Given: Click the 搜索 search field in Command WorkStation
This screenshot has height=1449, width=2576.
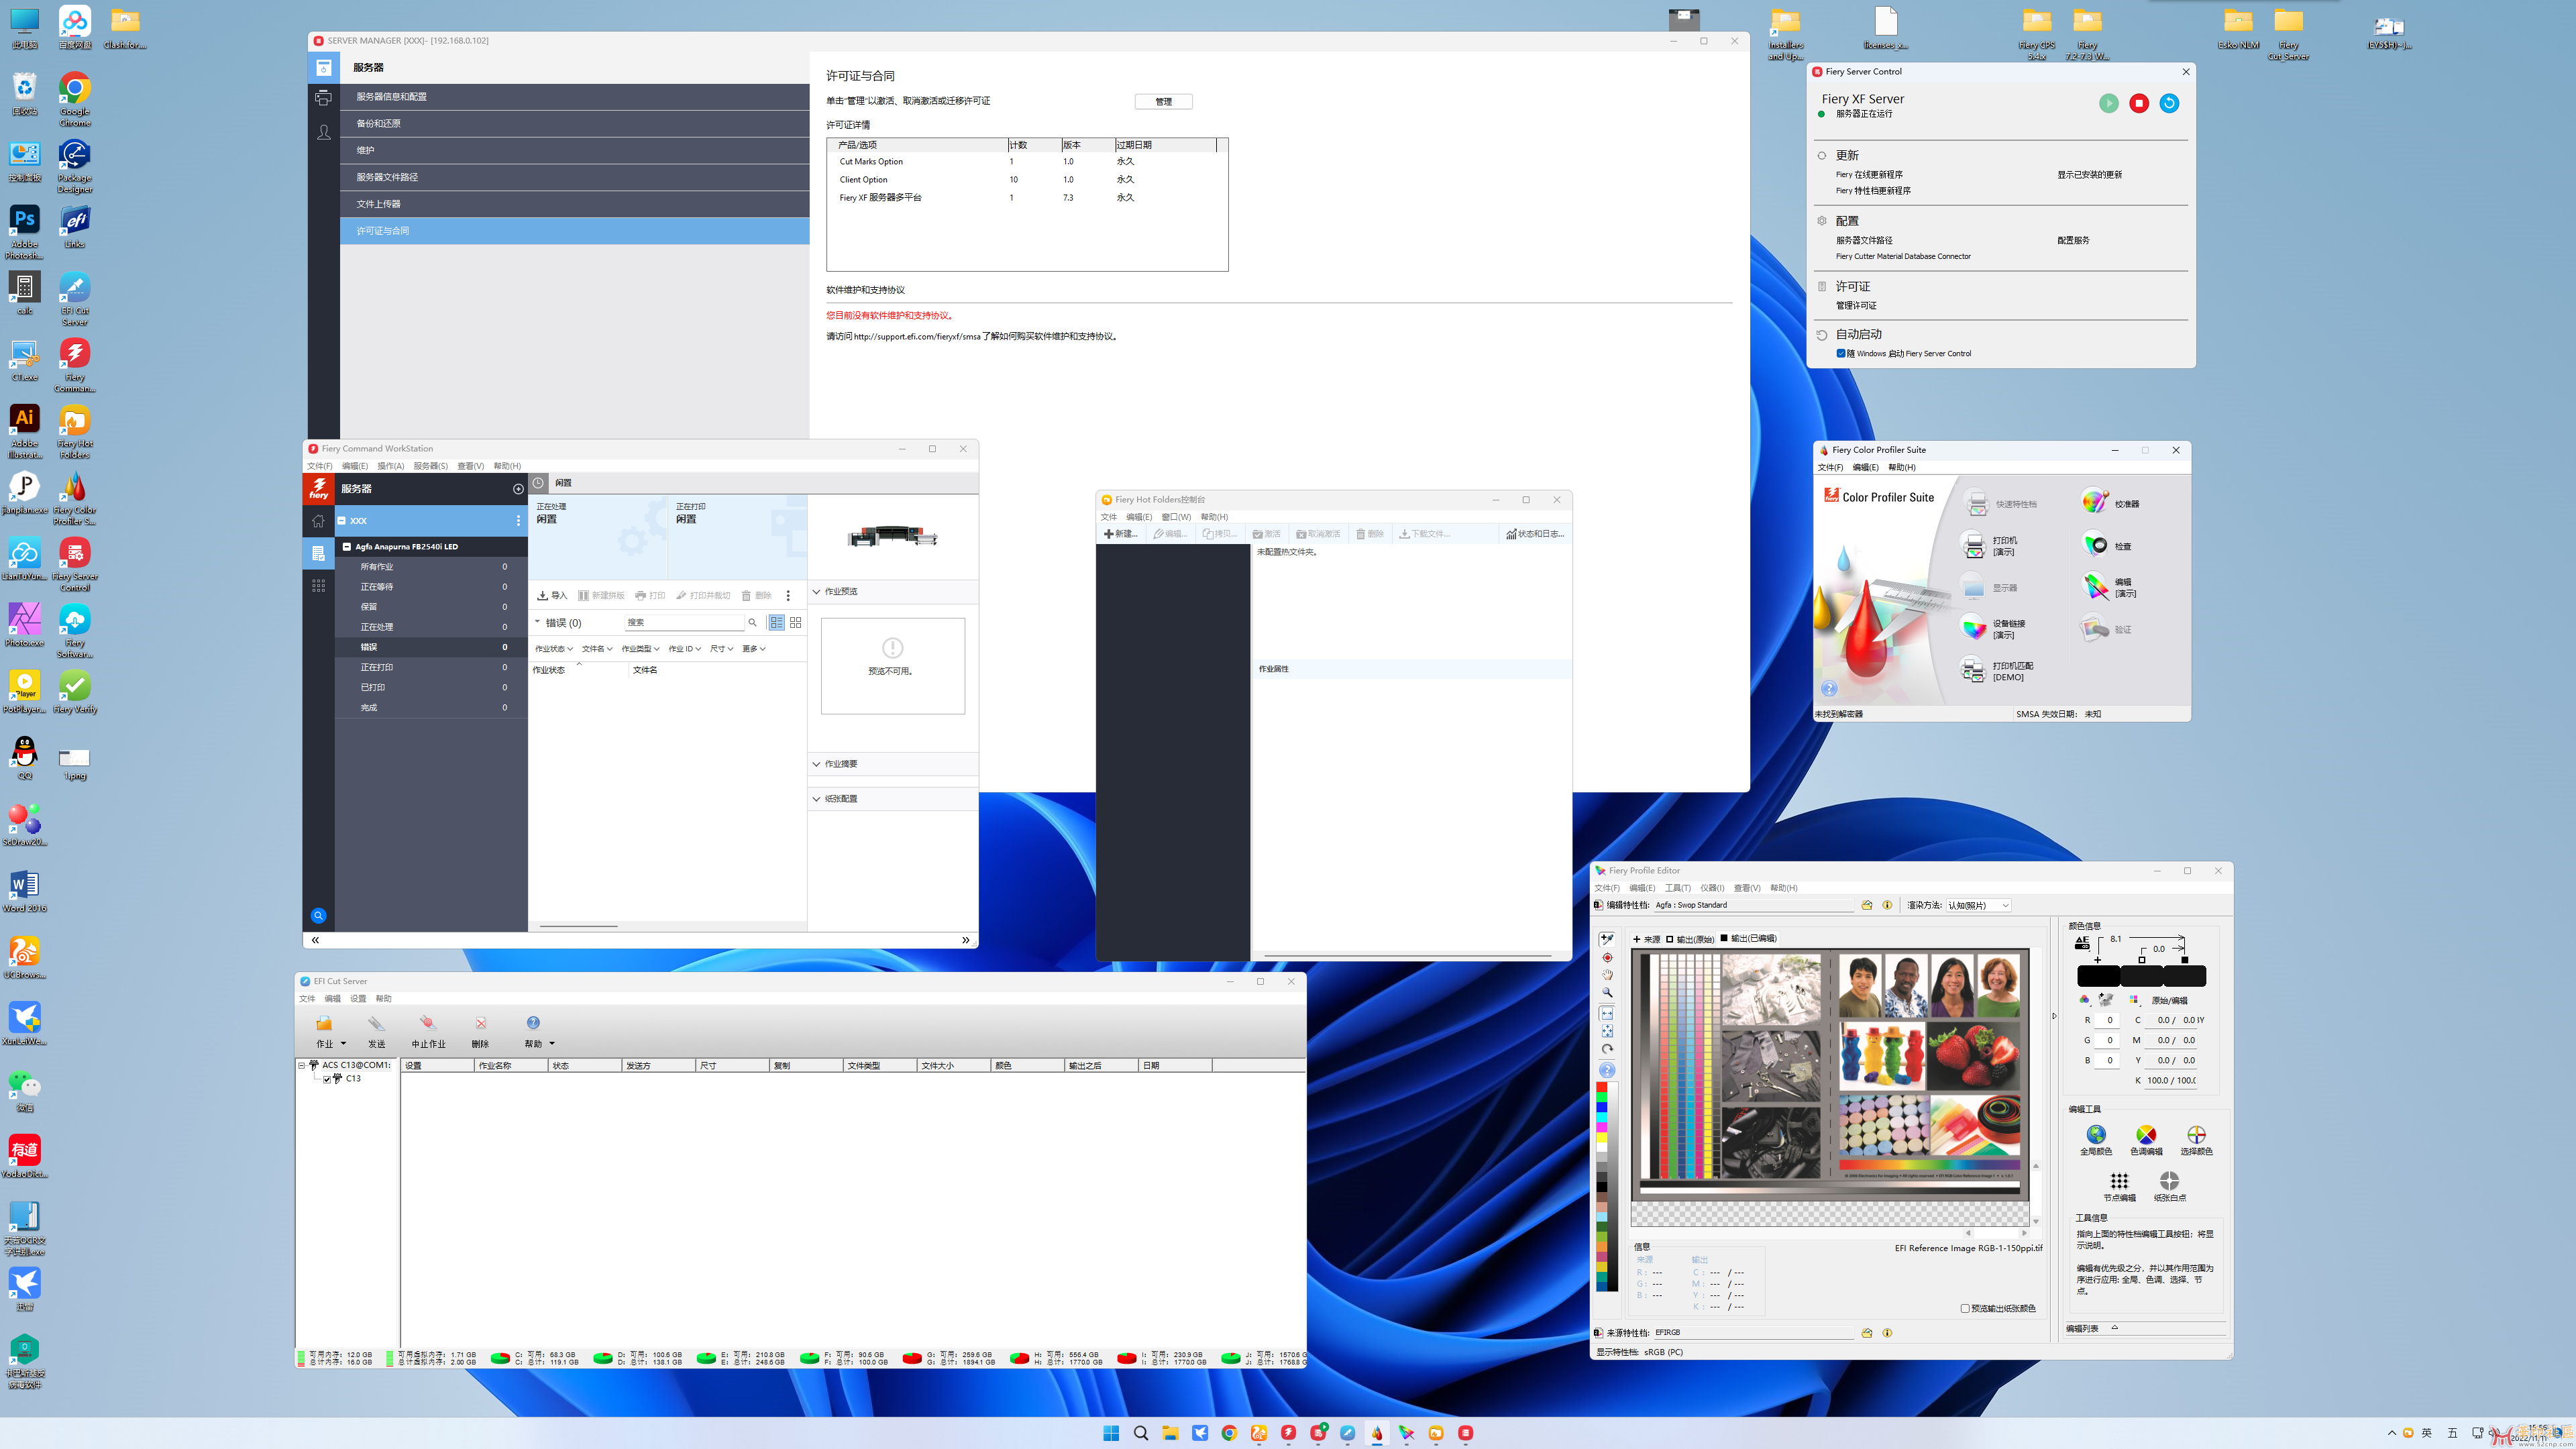Looking at the screenshot, I should pos(685,622).
